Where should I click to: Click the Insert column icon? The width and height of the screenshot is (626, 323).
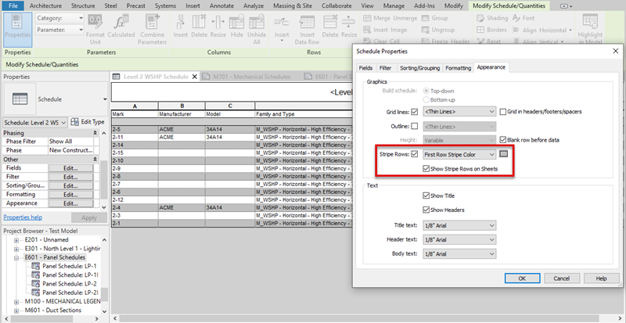click(180, 23)
